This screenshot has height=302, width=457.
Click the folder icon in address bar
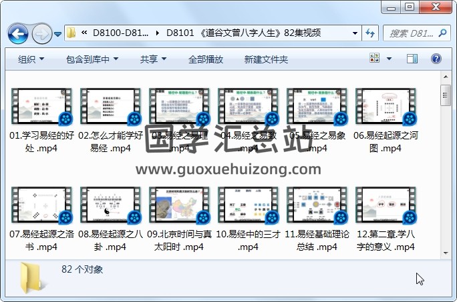coord(71,33)
